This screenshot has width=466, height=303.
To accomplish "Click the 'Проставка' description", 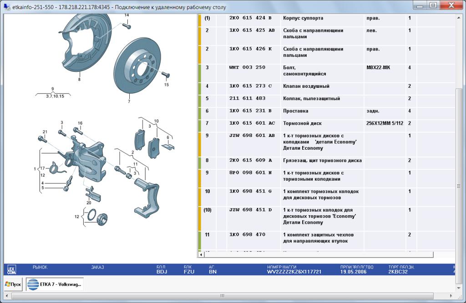I will pos(295,111).
